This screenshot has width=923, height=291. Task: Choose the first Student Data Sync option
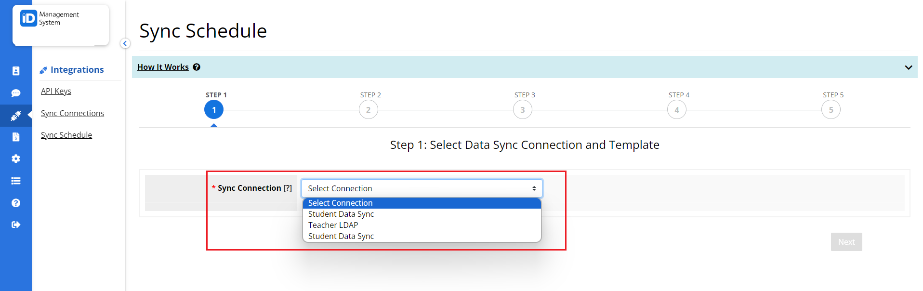coord(422,214)
